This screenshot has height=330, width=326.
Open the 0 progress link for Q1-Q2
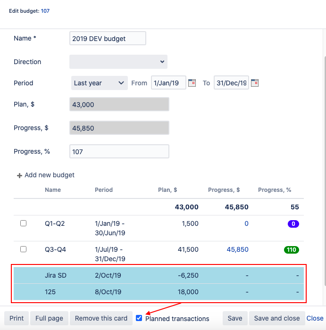[x=246, y=224]
